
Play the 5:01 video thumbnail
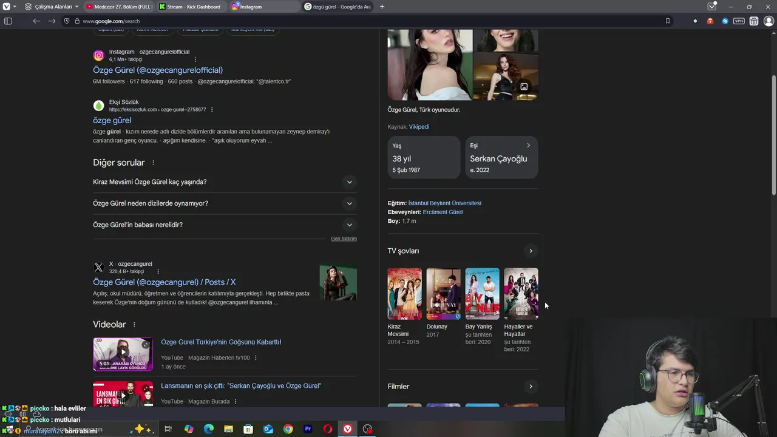click(x=123, y=354)
